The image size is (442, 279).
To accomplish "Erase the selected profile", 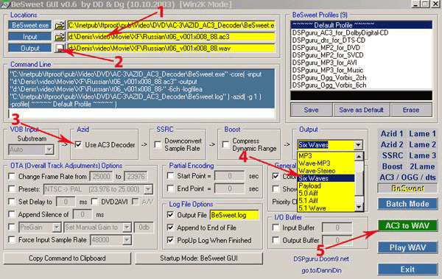I will tap(411, 110).
